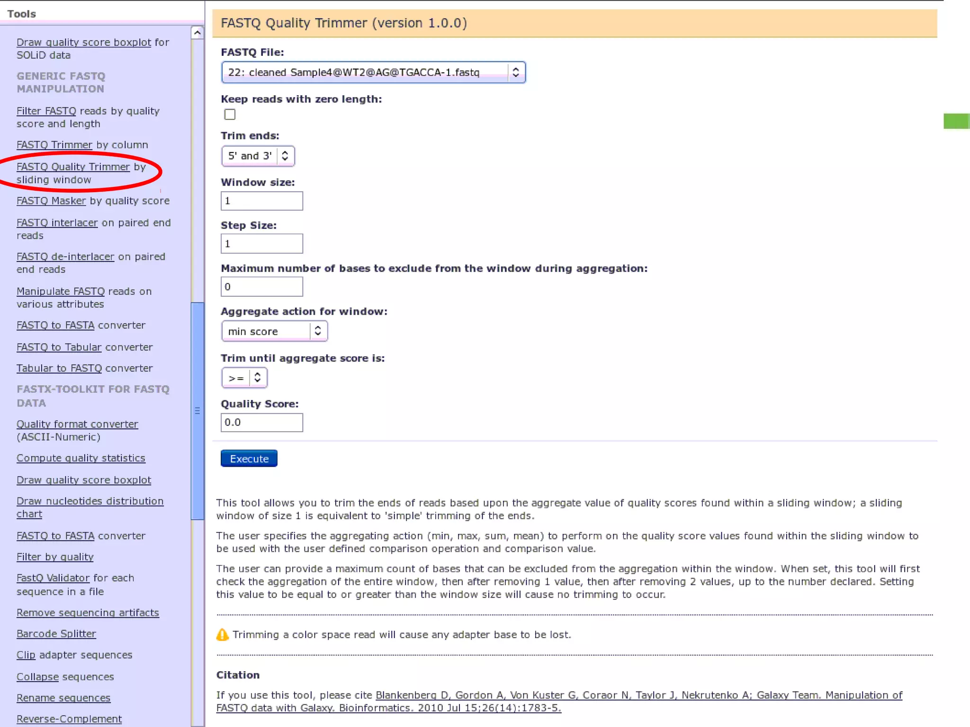Open the comparison operator dropdown
This screenshot has width=970, height=727.
click(244, 378)
